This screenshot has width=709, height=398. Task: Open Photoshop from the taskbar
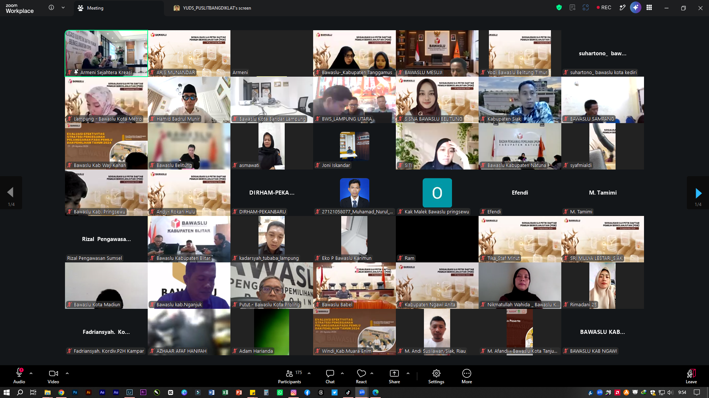click(x=75, y=392)
